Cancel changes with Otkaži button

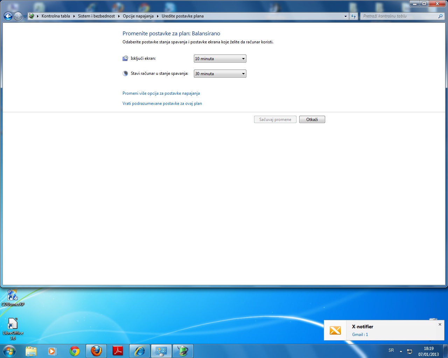(312, 120)
